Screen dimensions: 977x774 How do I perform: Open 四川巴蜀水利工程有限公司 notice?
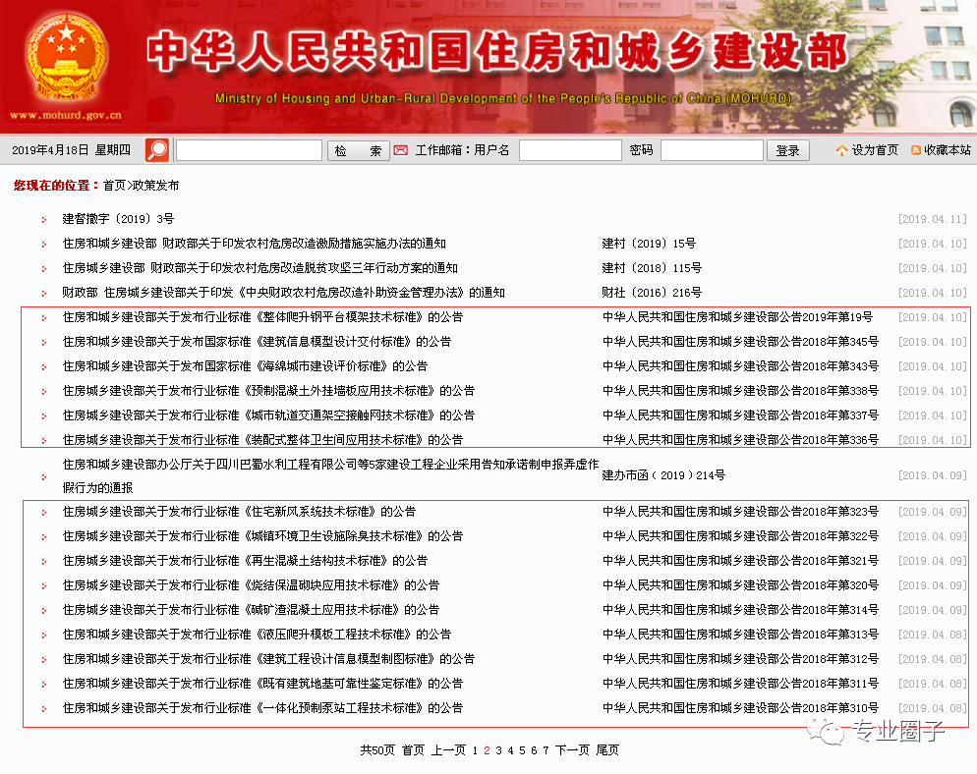coord(330,475)
